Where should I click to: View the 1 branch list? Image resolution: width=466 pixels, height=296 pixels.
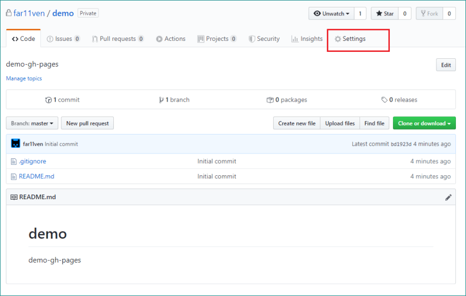click(x=174, y=100)
